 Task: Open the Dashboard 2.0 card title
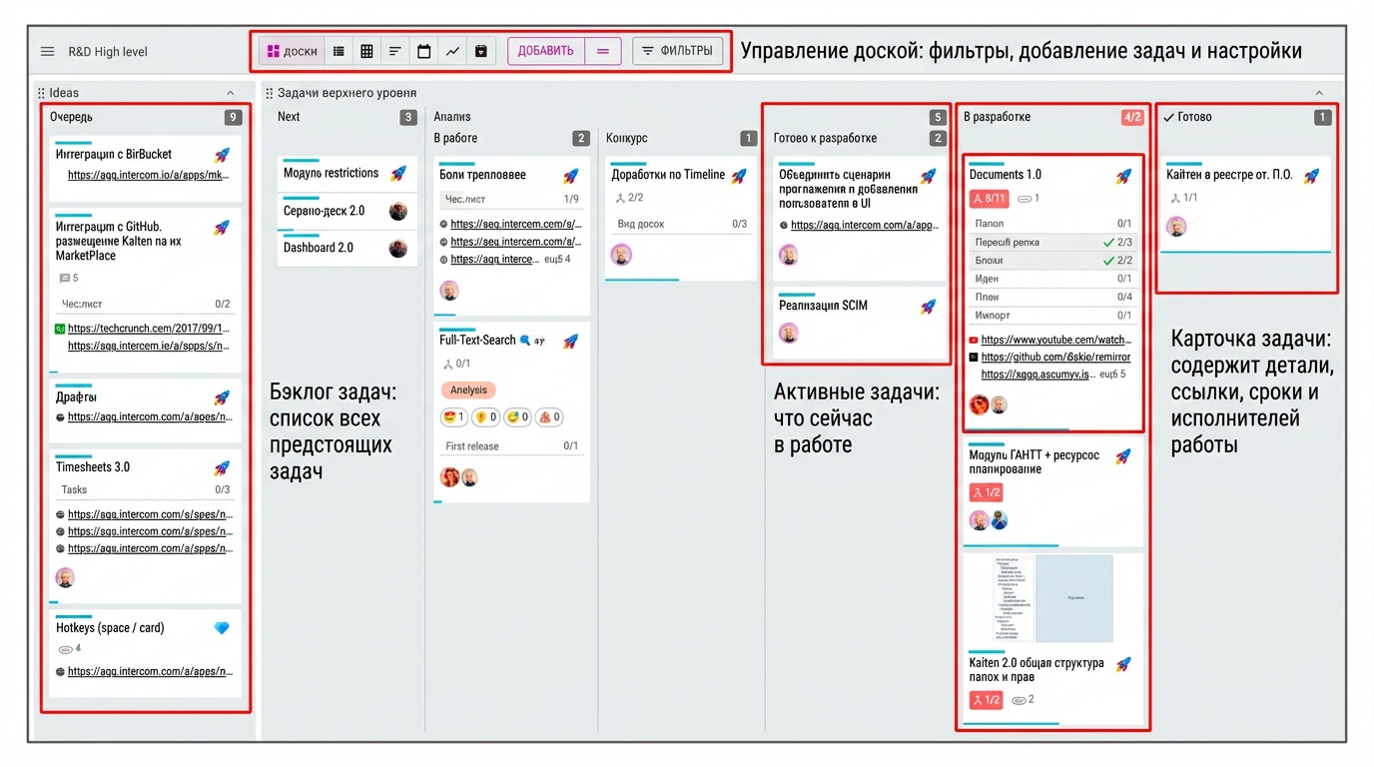319,248
